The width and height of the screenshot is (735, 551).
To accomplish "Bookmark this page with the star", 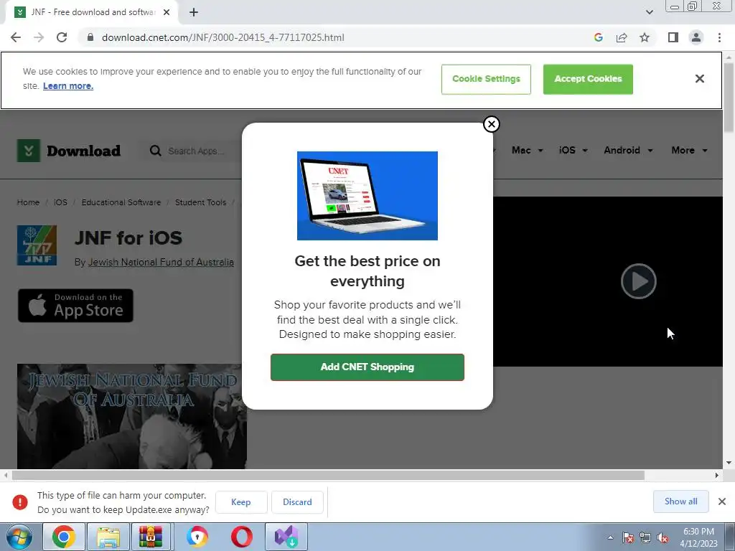I will click(x=645, y=37).
